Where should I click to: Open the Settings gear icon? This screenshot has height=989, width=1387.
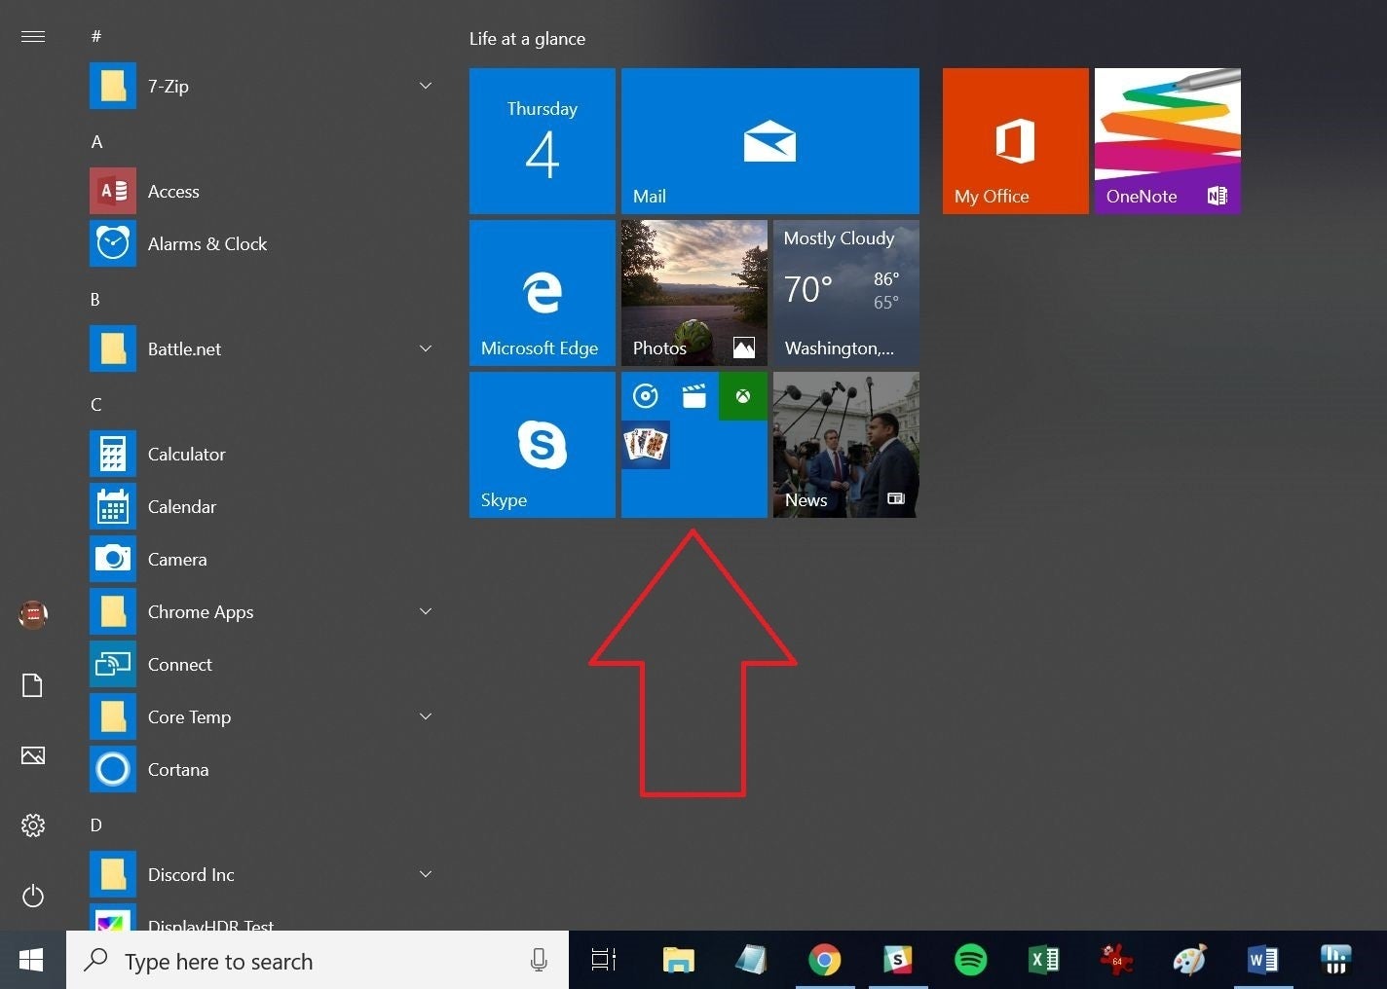coord(33,825)
